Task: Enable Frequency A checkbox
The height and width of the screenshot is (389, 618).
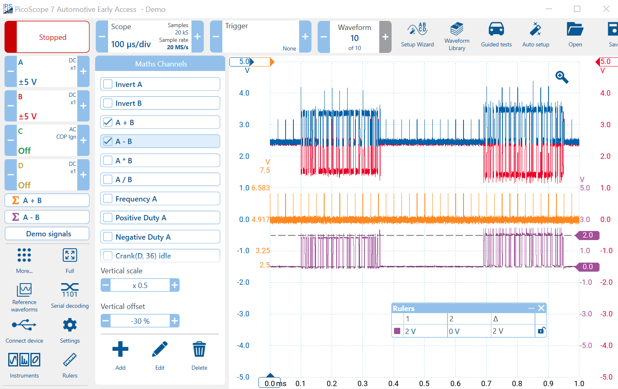Action: 108,199
